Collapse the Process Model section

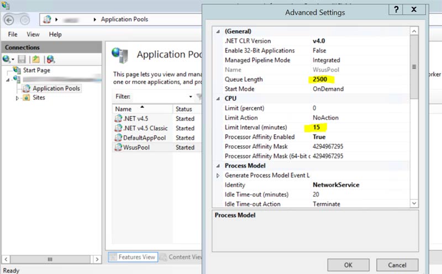tap(218, 166)
